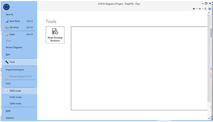Click the back arrow circle button

click(x=6, y=8)
